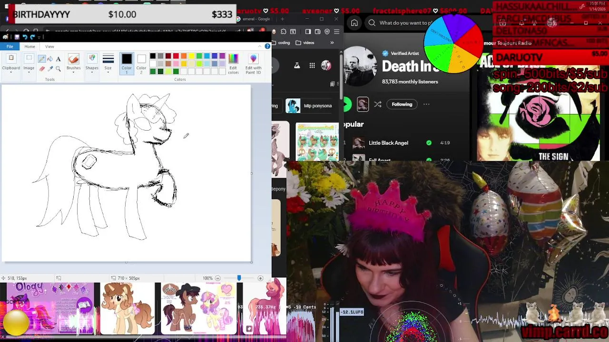Click the Save icon in Paint title bar

click(x=17, y=37)
